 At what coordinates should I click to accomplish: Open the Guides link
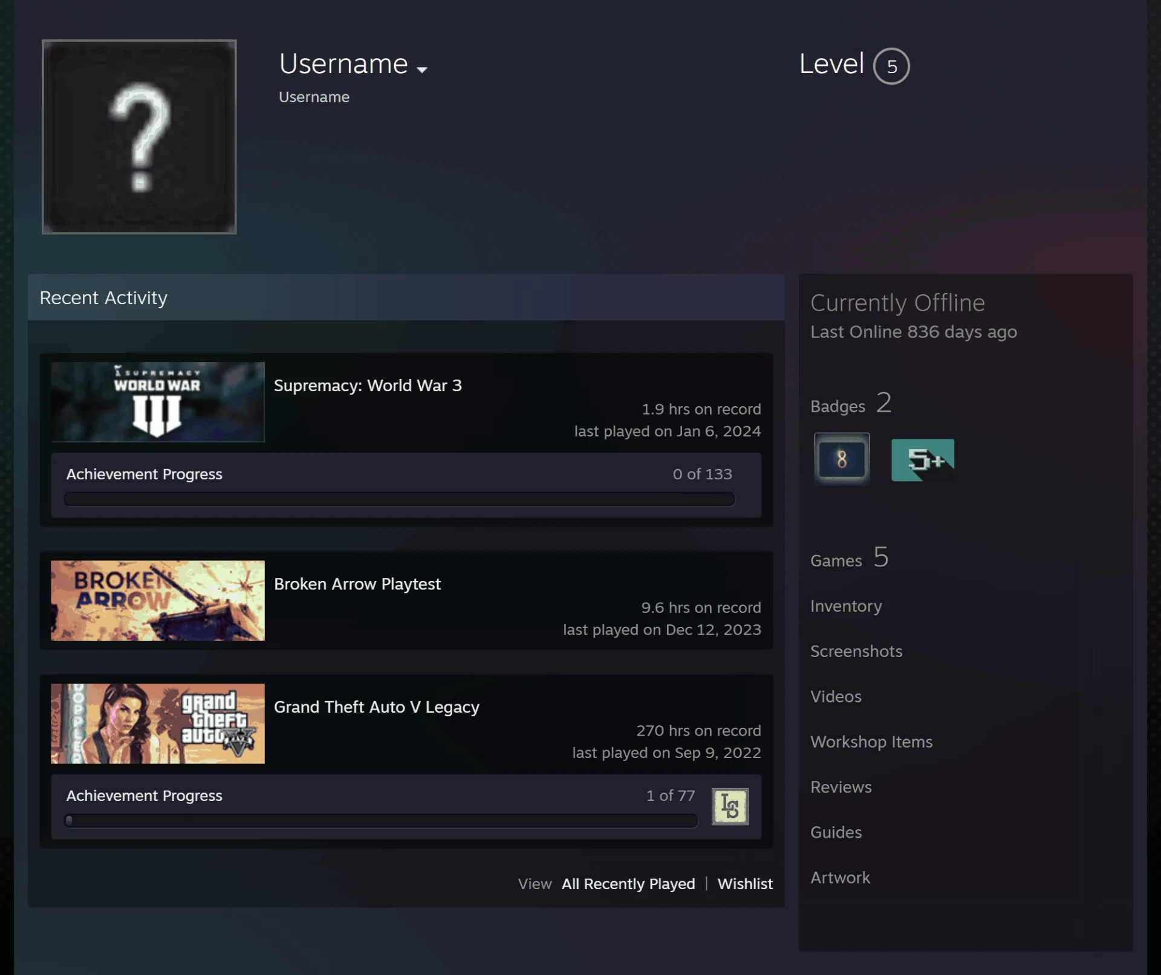click(x=836, y=833)
